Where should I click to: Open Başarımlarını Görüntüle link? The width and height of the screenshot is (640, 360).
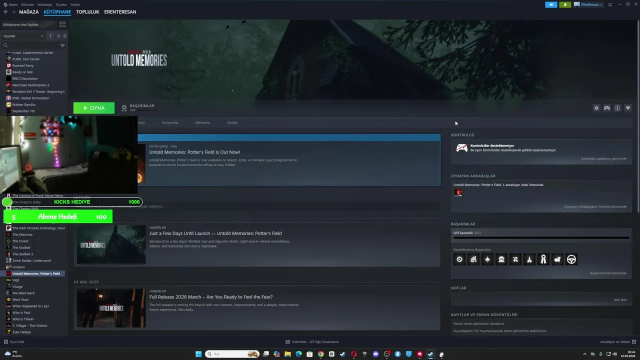point(608,273)
